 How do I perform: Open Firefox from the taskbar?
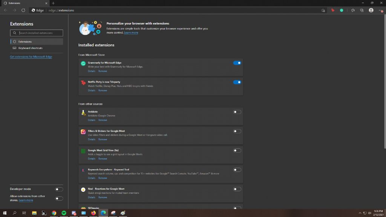coord(93,213)
